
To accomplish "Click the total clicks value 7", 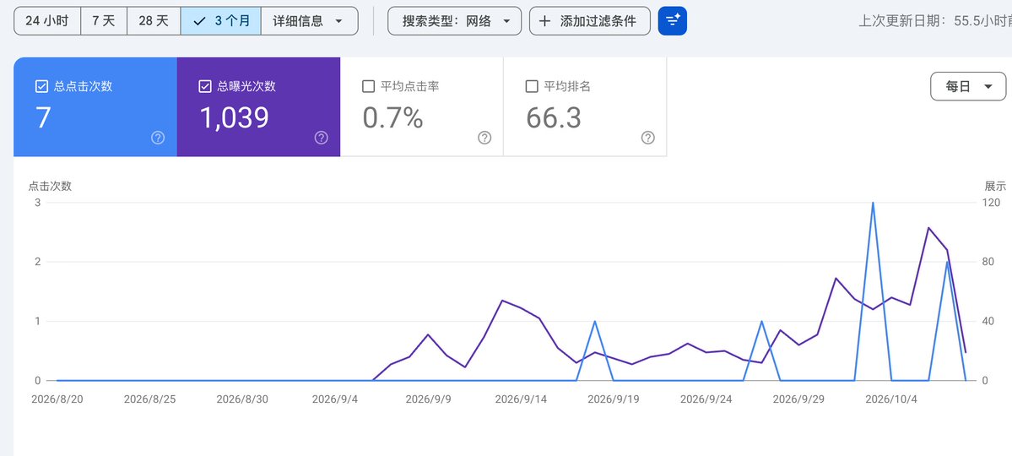I will pos(42,117).
